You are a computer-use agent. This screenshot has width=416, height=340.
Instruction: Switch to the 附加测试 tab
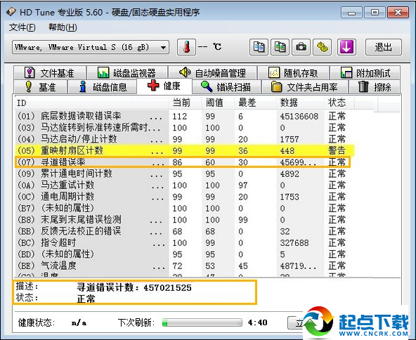click(x=365, y=72)
